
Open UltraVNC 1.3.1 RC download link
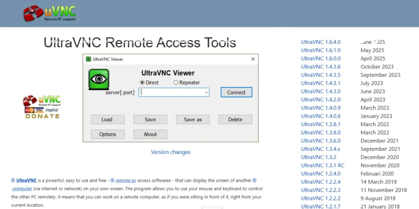[322, 166]
